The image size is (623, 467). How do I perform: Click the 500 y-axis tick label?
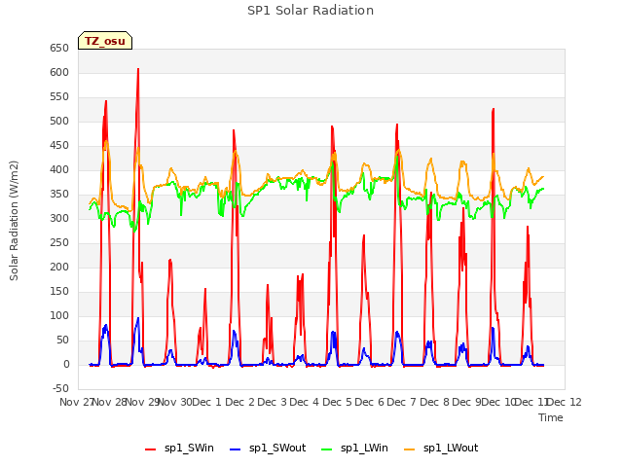point(59,121)
